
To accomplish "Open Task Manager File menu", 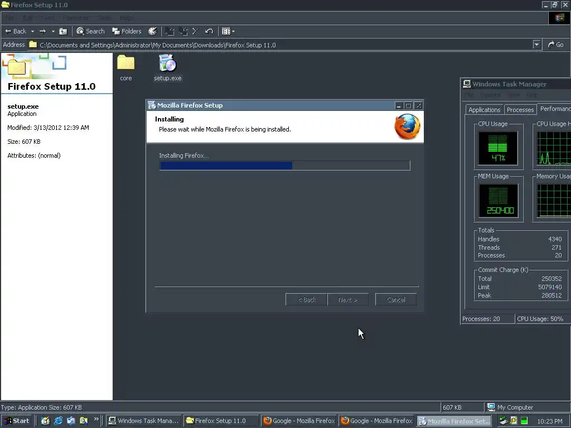I will click(469, 95).
